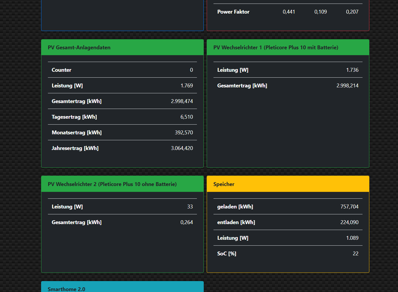Click the PV Gesamt-Anlagendaten card header

[79, 48]
